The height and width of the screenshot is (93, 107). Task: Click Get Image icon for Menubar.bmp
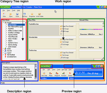[x=61, y=42]
